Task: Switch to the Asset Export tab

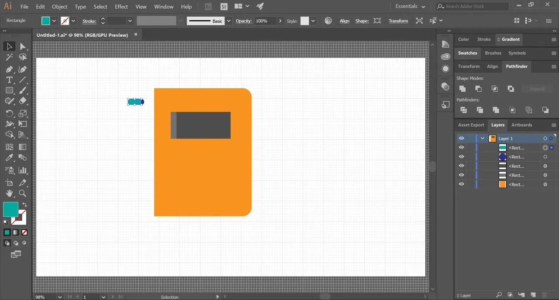Action: coord(471,125)
